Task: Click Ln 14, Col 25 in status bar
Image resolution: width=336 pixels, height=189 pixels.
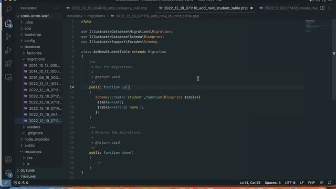Action: (x=250, y=183)
